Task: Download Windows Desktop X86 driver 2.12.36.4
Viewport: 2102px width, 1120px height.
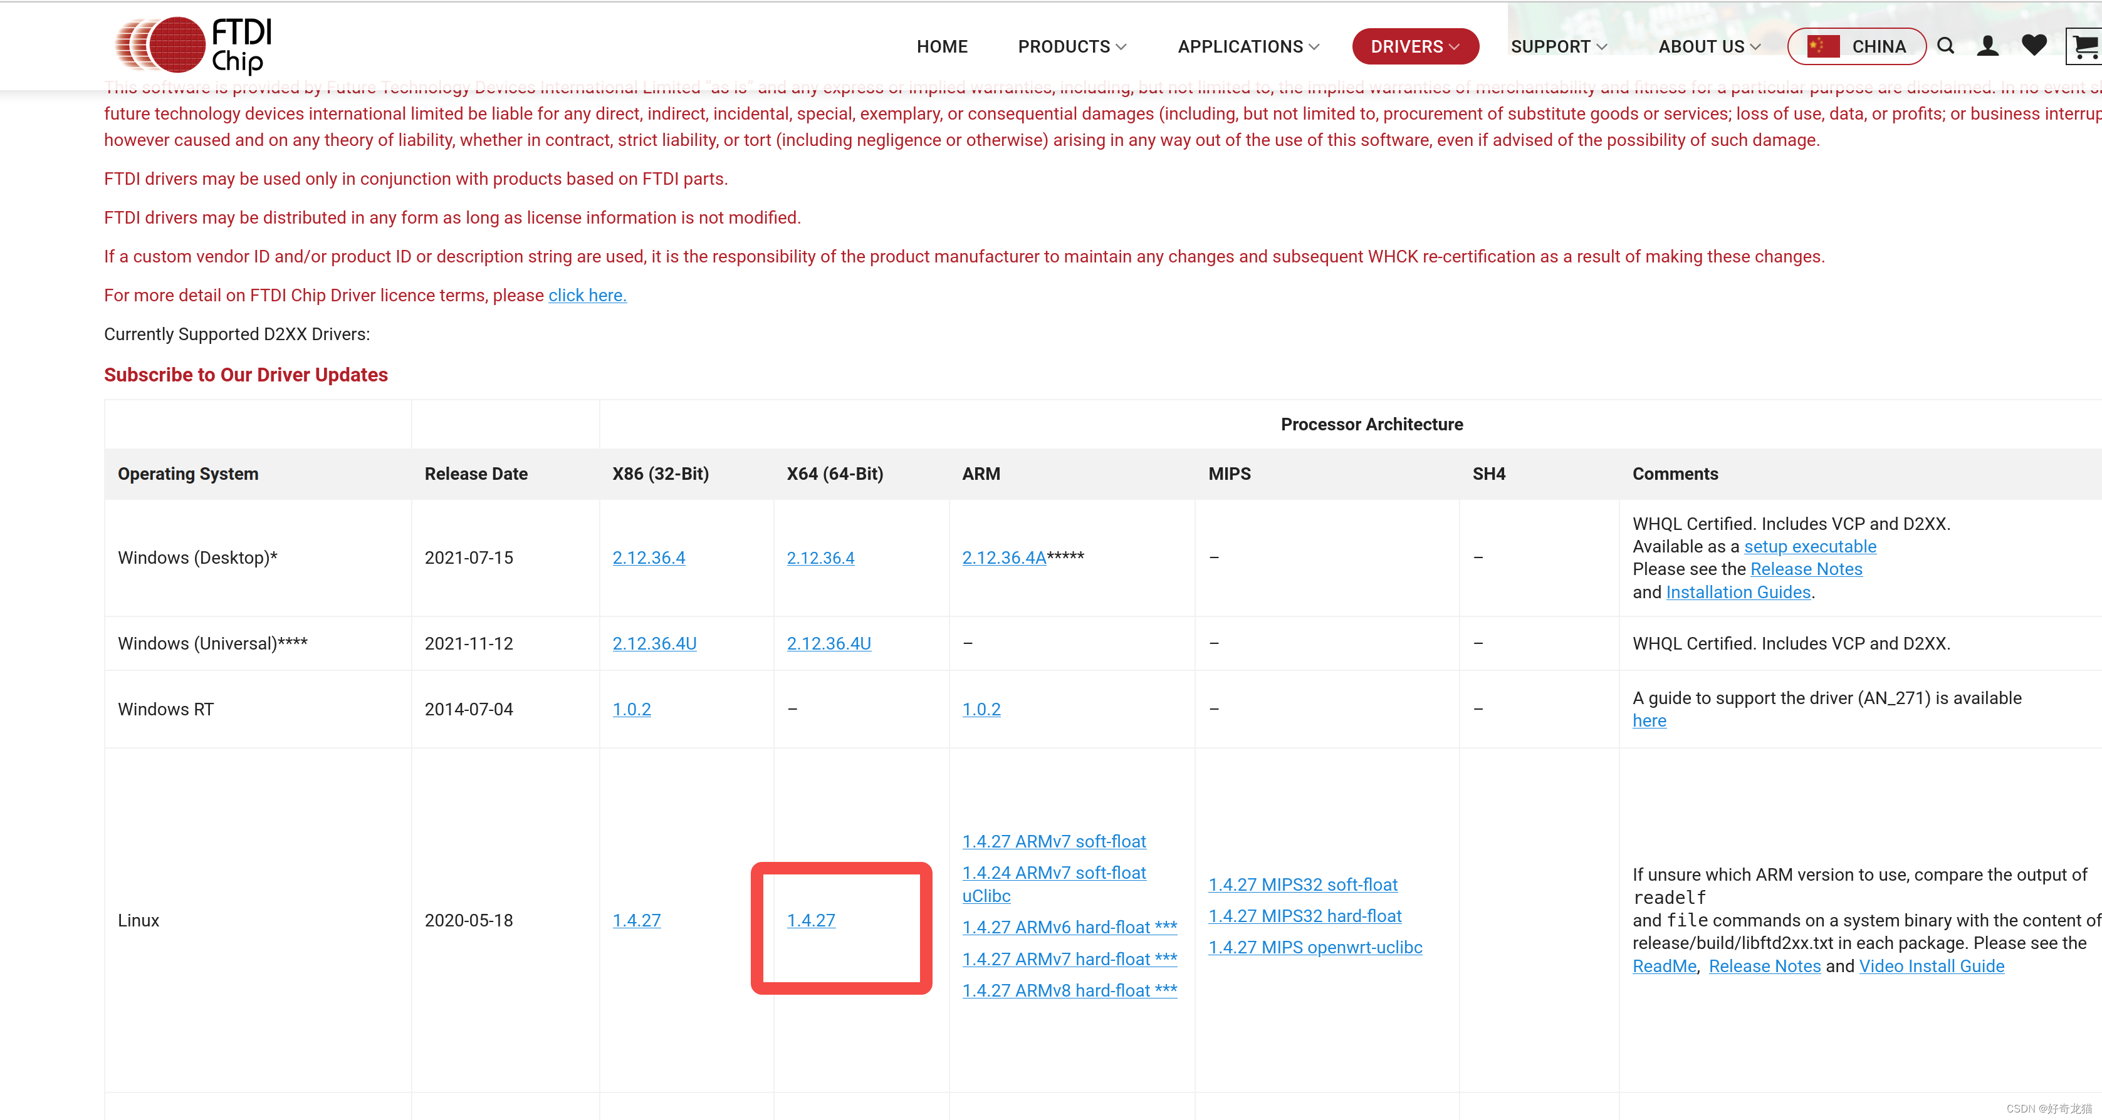Action: coord(649,558)
